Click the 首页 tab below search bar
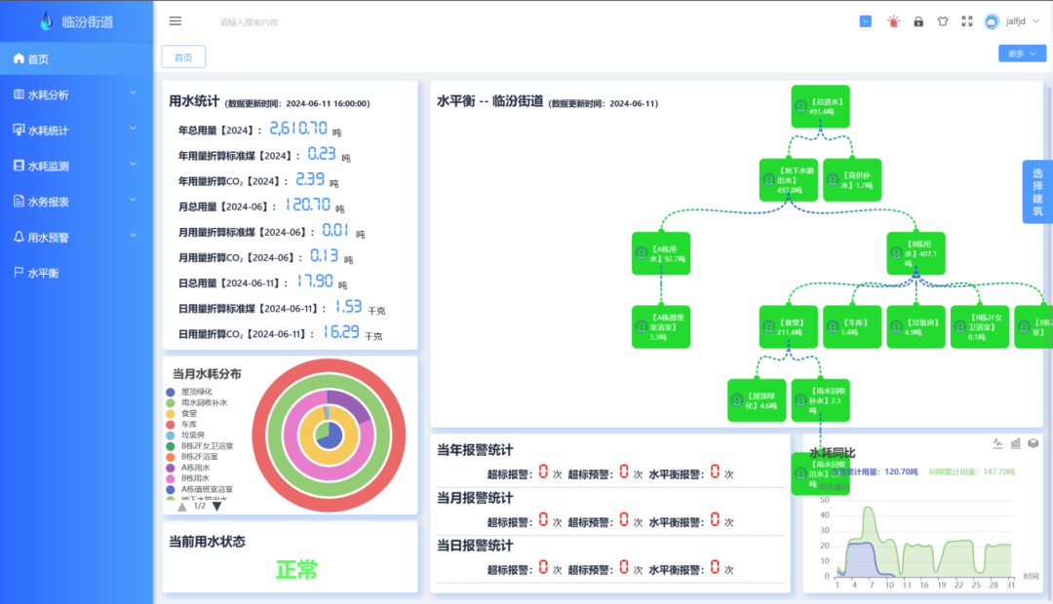This screenshot has height=604, width=1053. (x=183, y=57)
